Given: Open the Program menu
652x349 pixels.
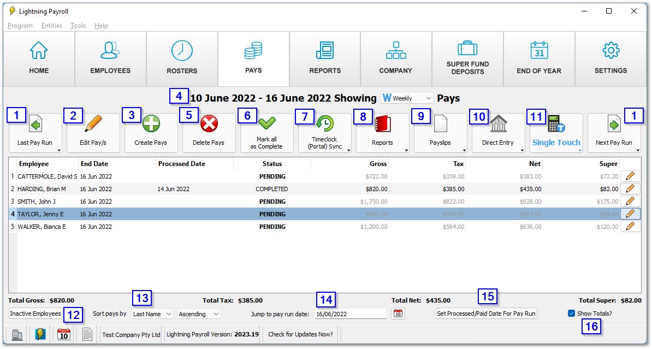Looking at the screenshot, I should [20, 26].
